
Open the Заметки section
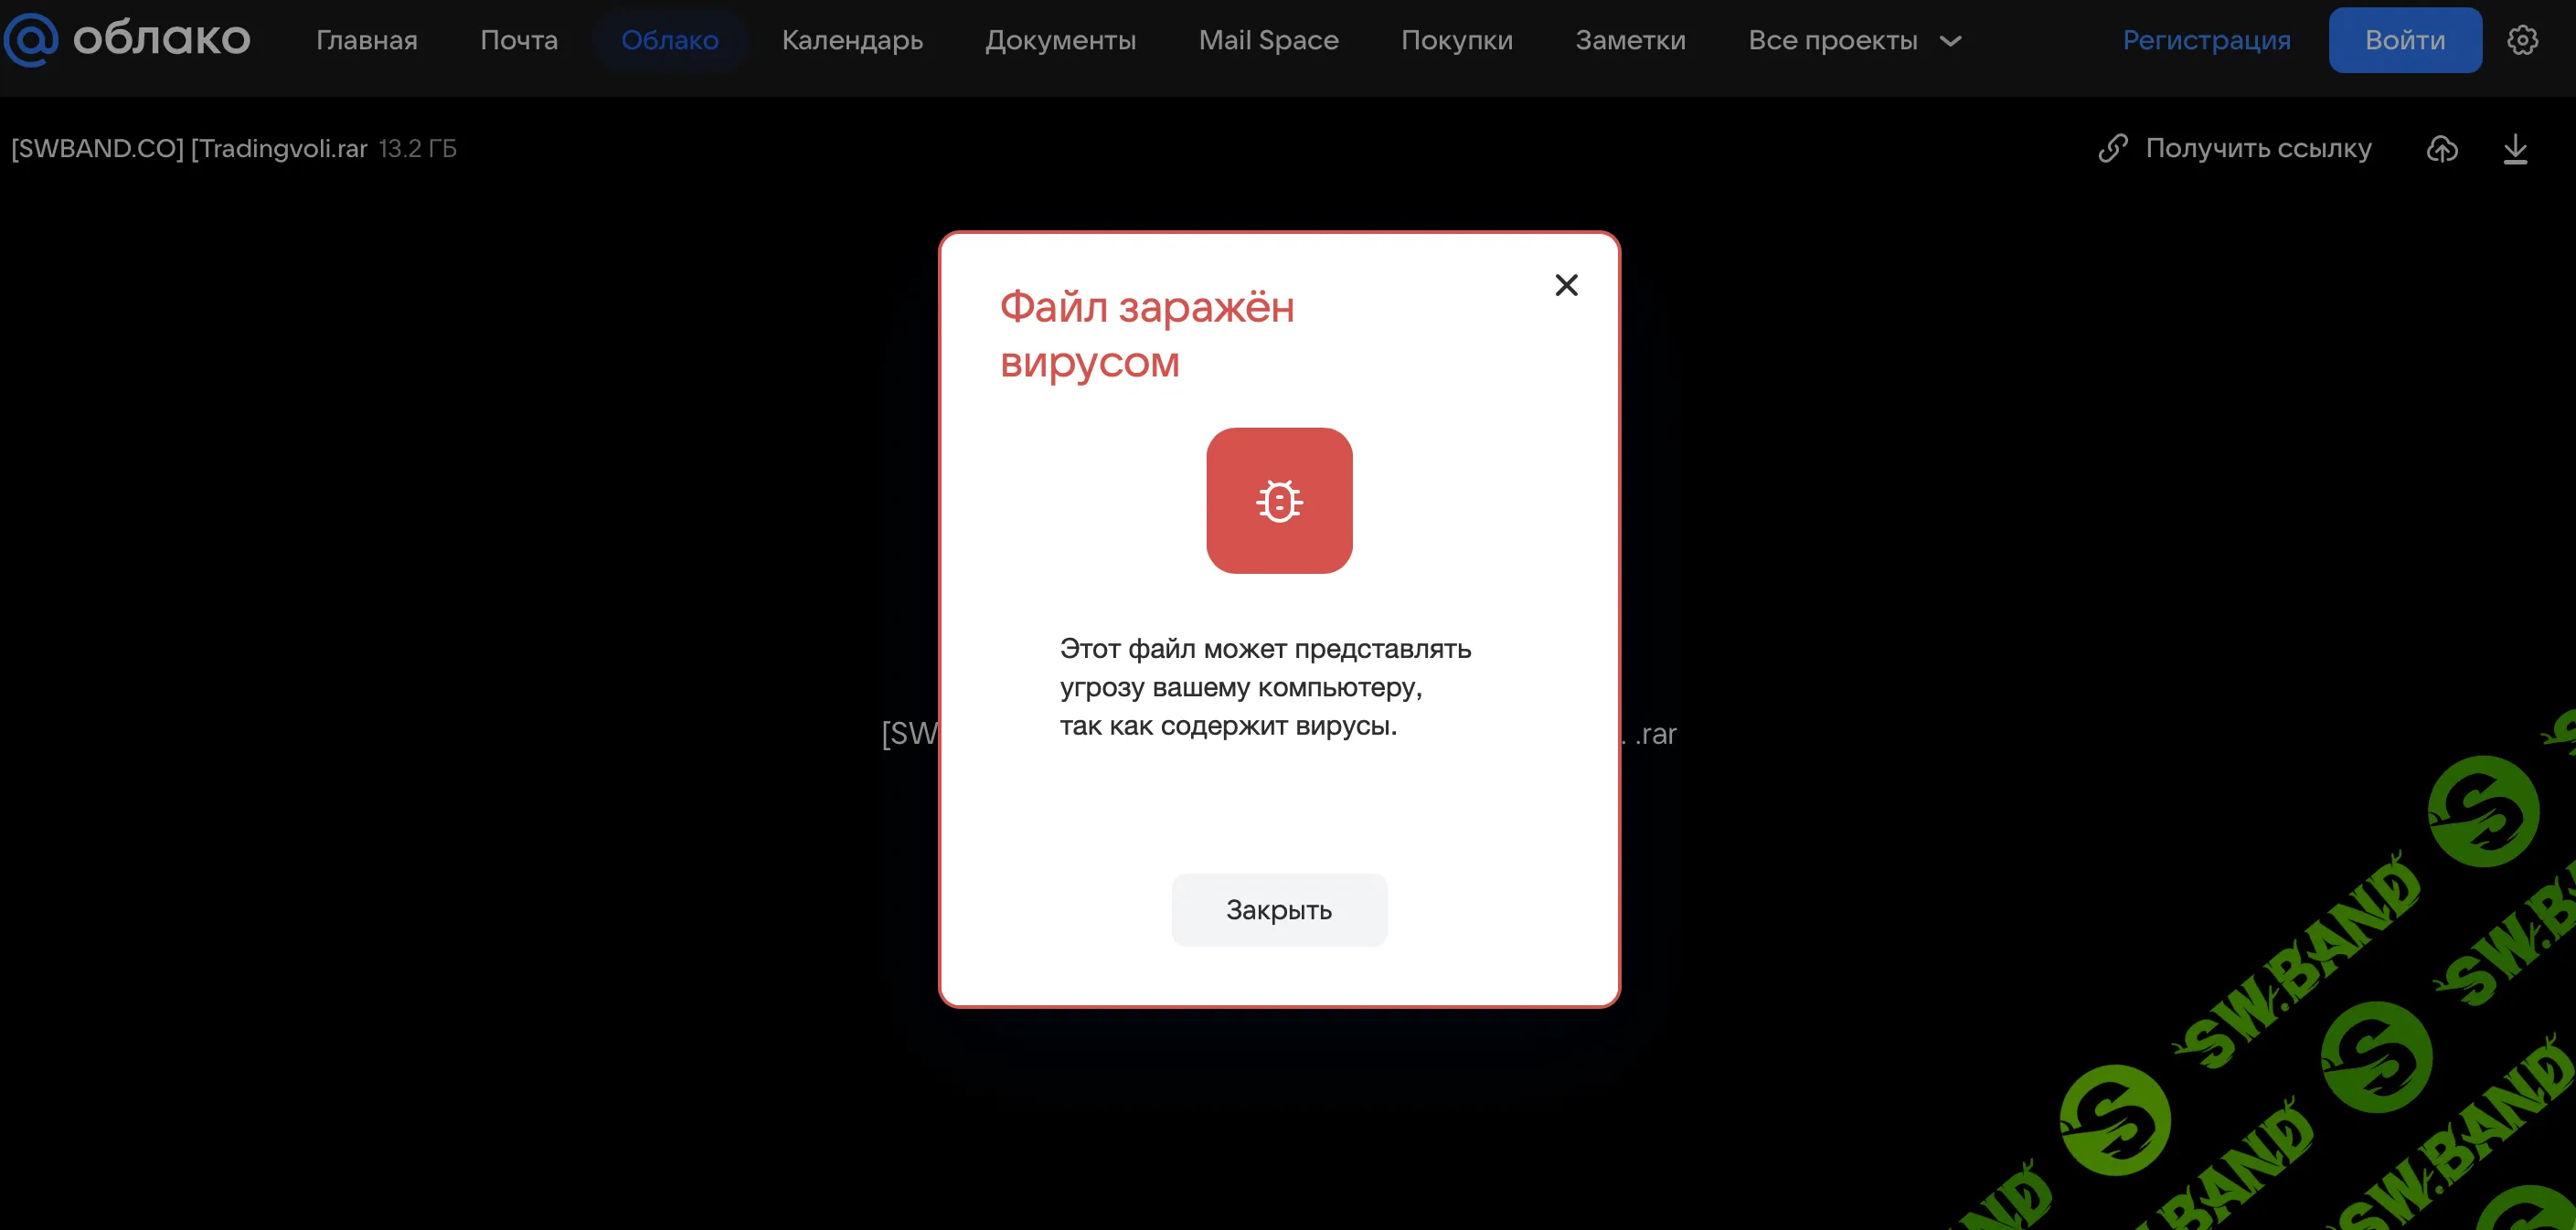1630,40
